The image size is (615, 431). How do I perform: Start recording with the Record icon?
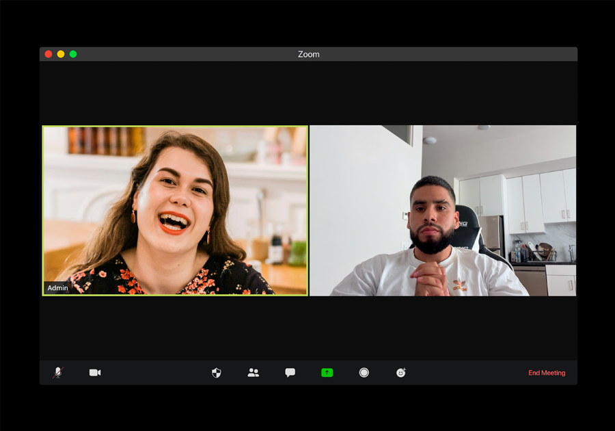tap(364, 373)
